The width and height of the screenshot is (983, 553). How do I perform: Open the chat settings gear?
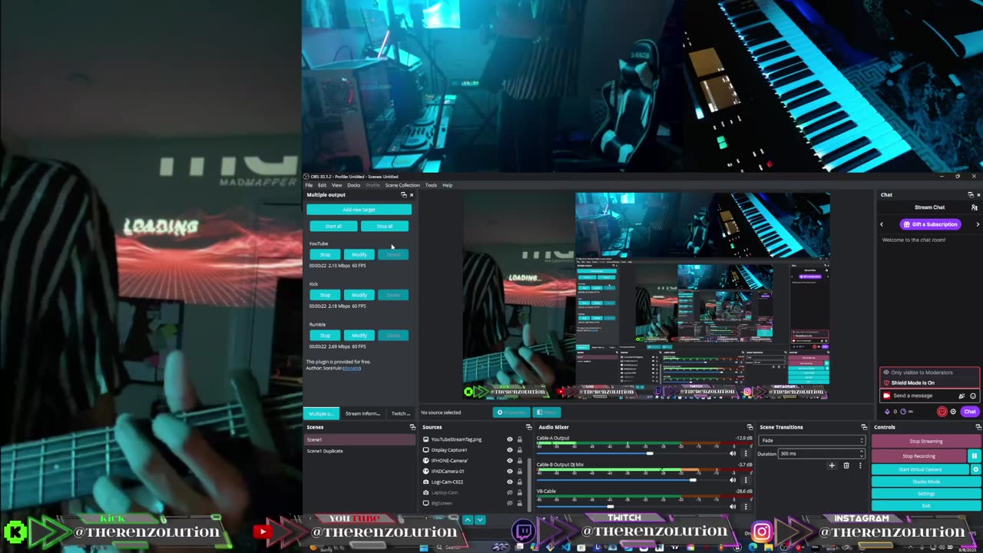(954, 412)
